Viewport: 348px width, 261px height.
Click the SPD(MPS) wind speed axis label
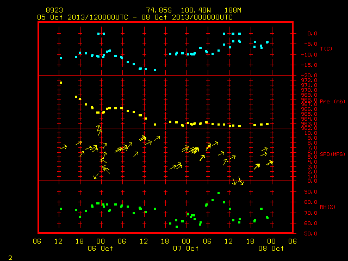pyautogui.click(x=332, y=154)
